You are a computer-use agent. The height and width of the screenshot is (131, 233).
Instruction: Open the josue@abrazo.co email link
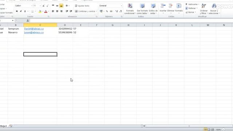click(34, 32)
